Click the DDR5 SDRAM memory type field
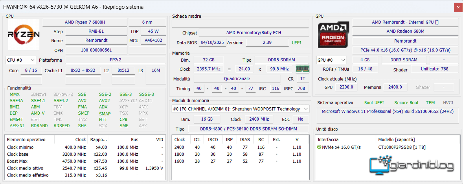The width and height of the screenshot is (463, 184). point(282,60)
